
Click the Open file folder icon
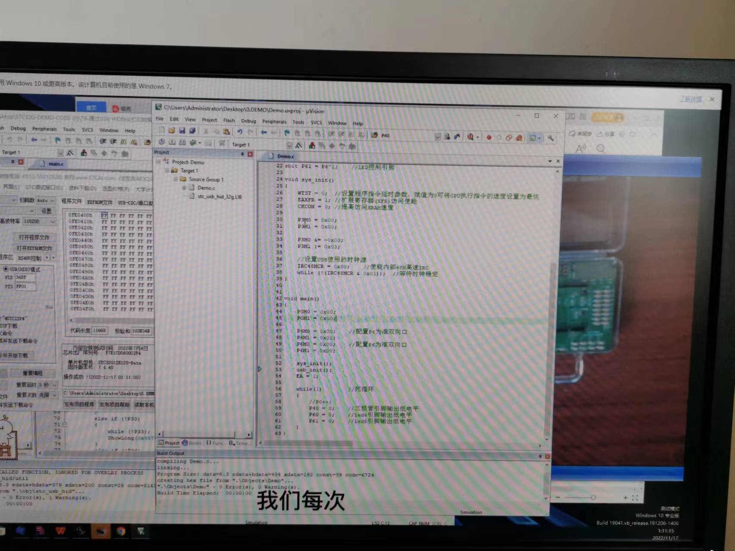[171, 130]
